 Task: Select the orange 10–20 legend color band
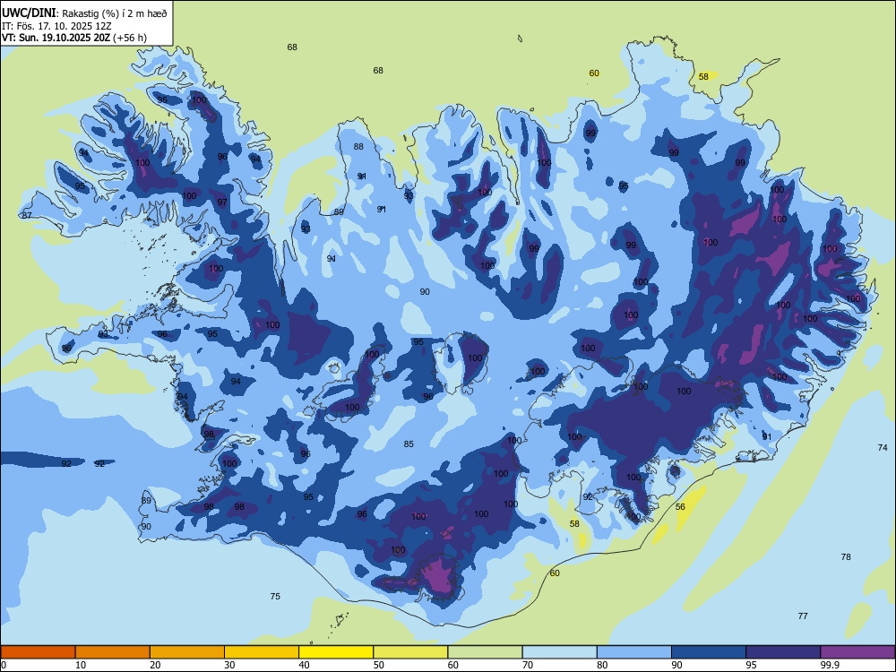(113, 652)
